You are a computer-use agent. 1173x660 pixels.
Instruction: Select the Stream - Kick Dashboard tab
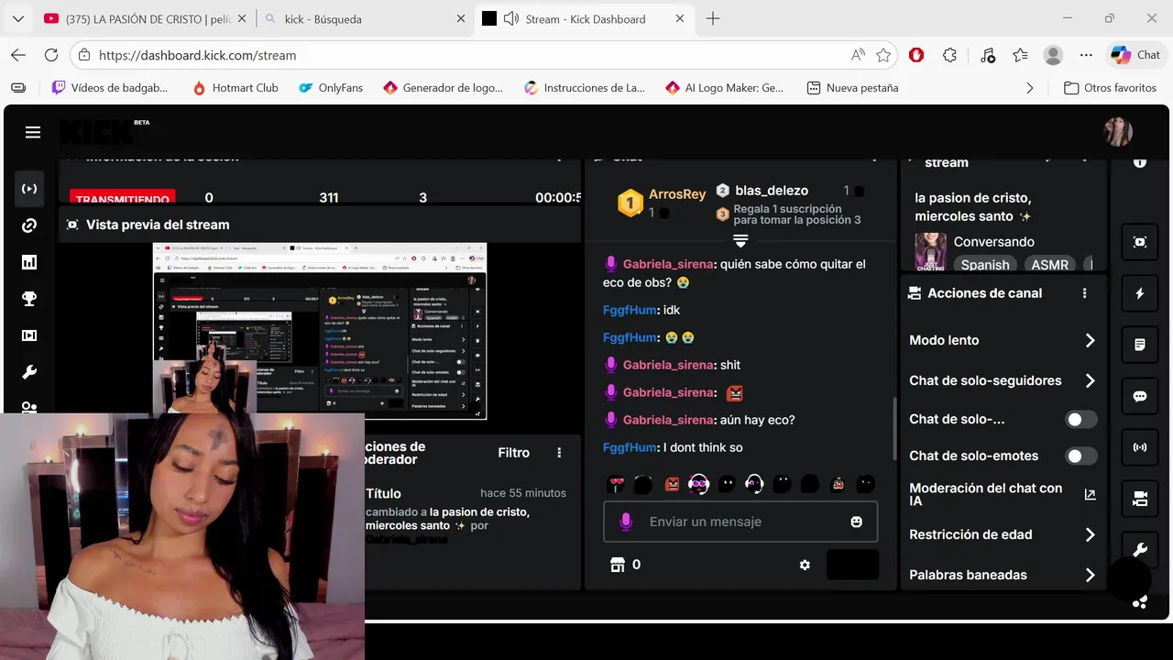(x=584, y=18)
